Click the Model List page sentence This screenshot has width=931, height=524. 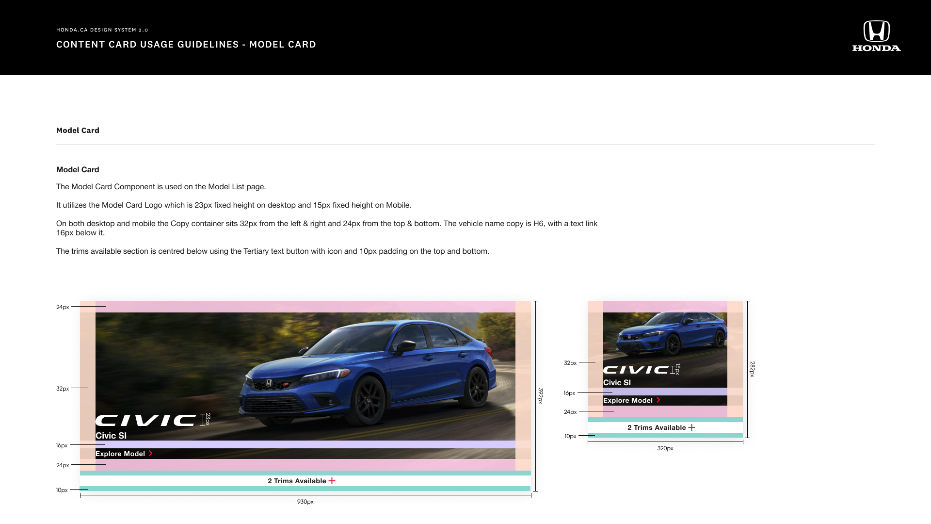click(161, 187)
